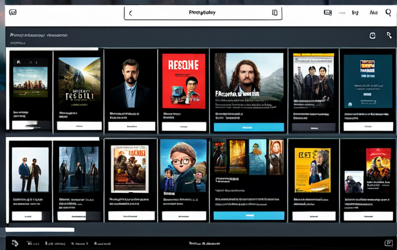The width and height of the screenshot is (397, 250).
Task: Click the square icon in the section header
Action: (x=372, y=35)
